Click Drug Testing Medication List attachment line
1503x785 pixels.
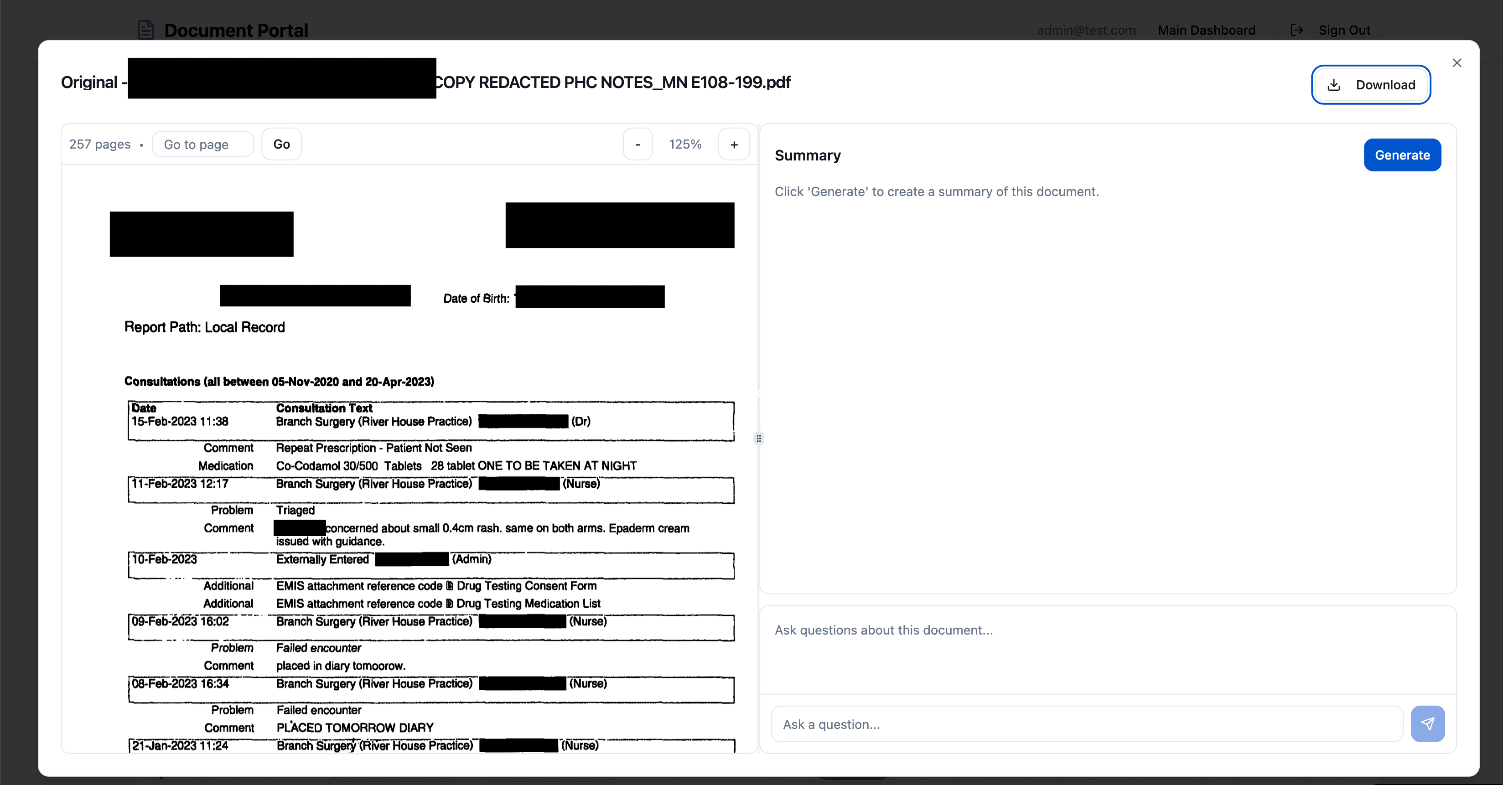[x=438, y=604]
